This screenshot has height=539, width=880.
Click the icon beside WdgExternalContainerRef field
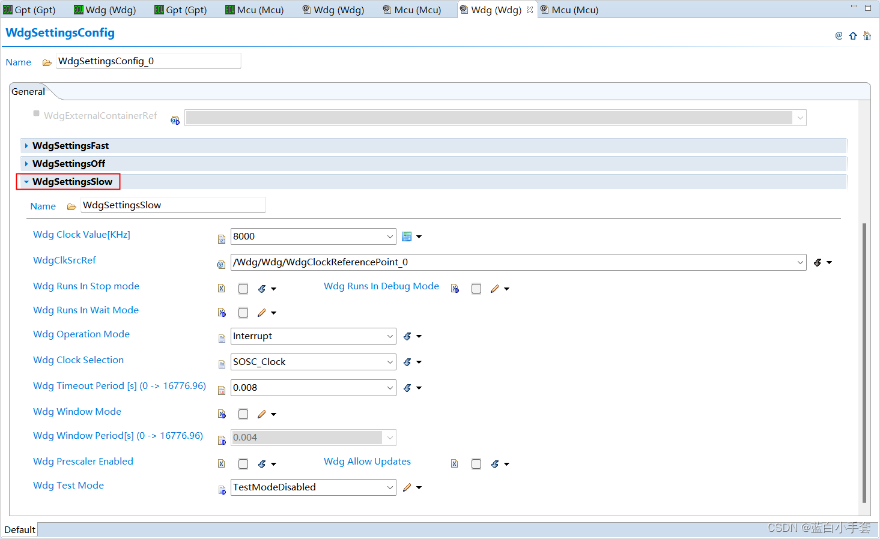coord(175,120)
